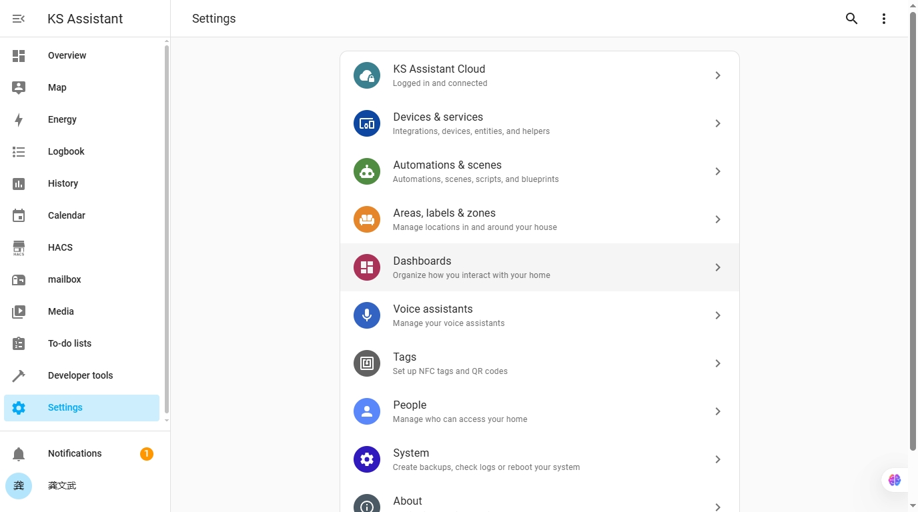Click the Energy lightning bolt icon
Screen dimensions: 918x512
click(19, 119)
